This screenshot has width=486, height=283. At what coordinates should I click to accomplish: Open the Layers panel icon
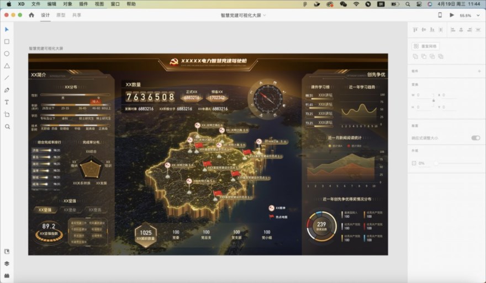[7, 264]
